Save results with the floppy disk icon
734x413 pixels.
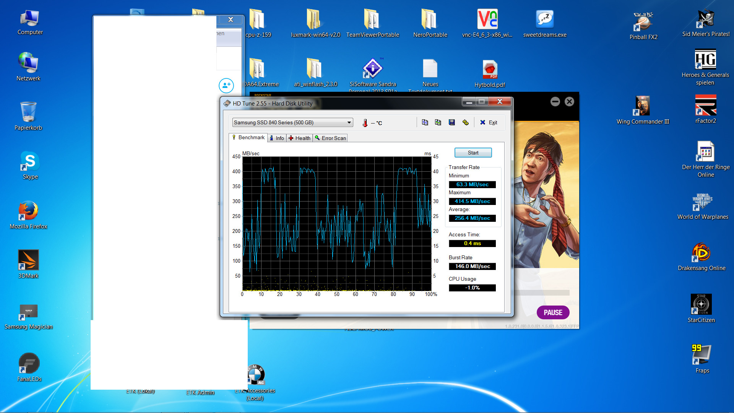coord(451,122)
